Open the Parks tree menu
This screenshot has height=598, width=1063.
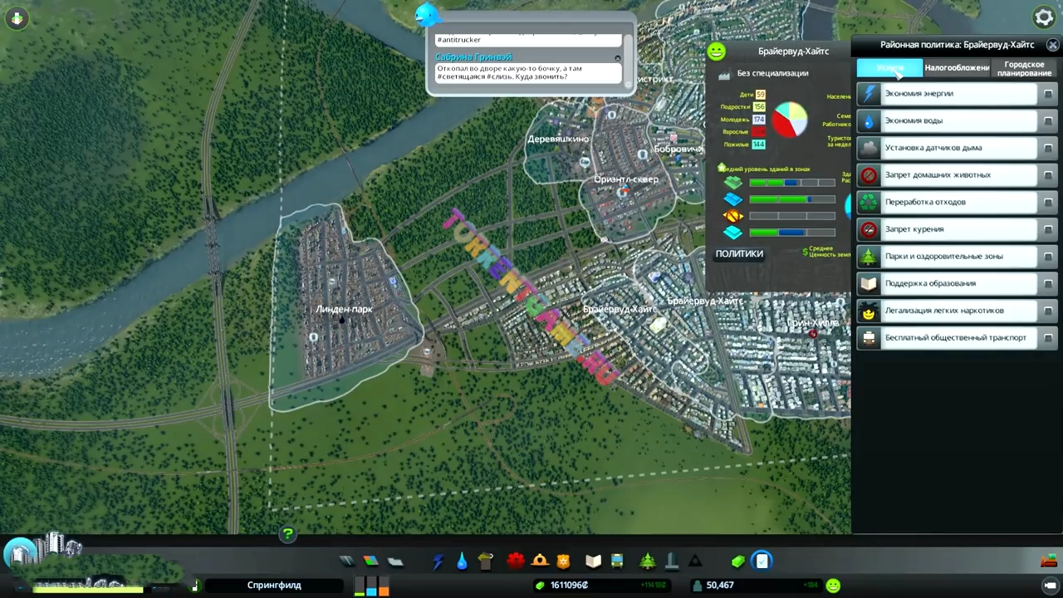pyautogui.click(x=648, y=561)
